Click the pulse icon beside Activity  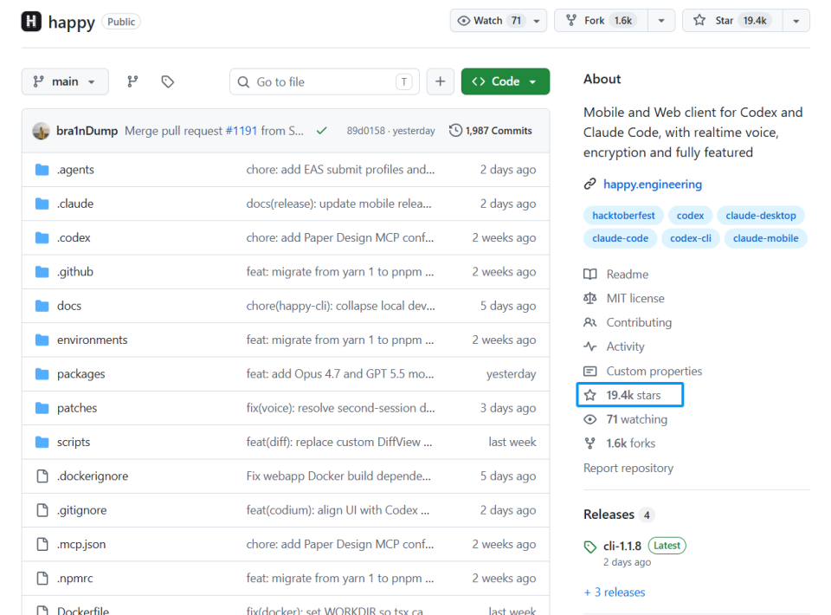pos(589,346)
